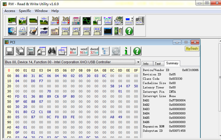This screenshot has width=221, height=140.
Task: Open the IO Index icon
Action: [65, 21]
